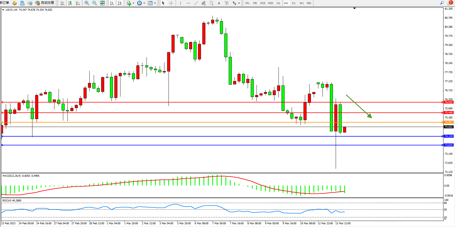
Task: Zoom out of the chart
Action: (95, 3)
